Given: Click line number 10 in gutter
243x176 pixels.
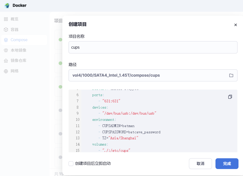Looking at the screenshot, I should (x=78, y=120).
